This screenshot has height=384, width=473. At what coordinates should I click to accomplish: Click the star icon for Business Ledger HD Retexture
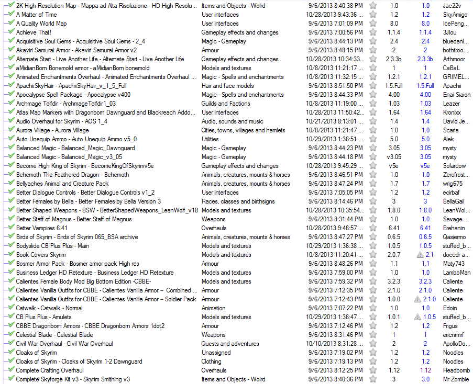coord(373,272)
